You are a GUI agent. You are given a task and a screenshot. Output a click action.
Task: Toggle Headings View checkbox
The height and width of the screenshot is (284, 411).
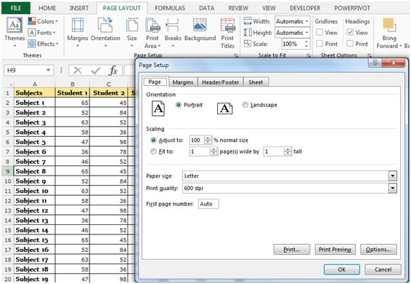pos(350,32)
